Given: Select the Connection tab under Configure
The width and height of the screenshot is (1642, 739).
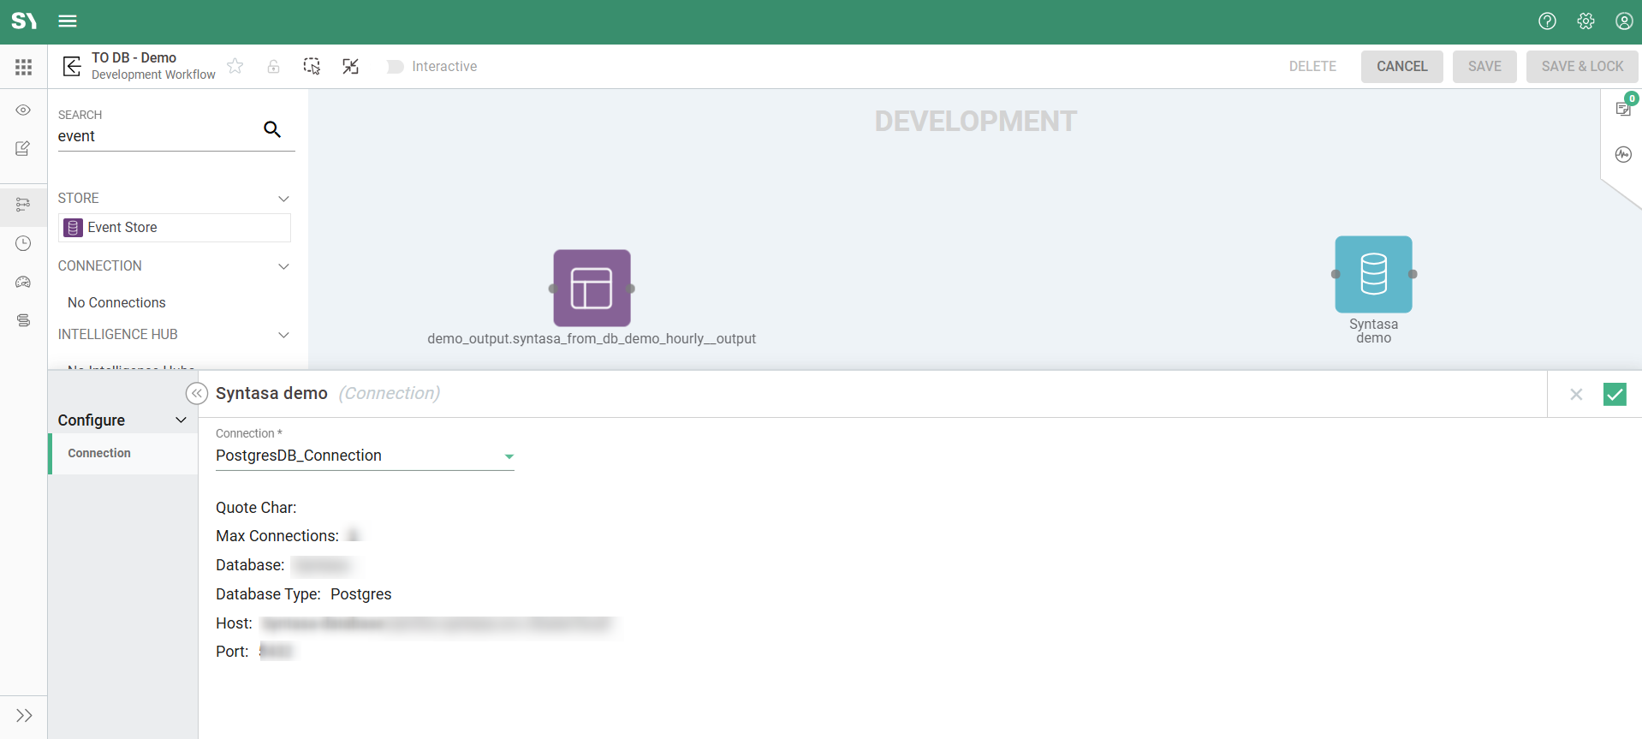Looking at the screenshot, I should tap(99, 454).
